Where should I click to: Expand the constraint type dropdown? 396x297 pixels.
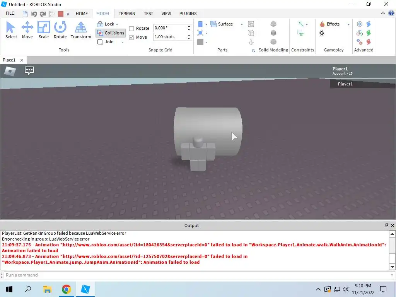(x=307, y=24)
